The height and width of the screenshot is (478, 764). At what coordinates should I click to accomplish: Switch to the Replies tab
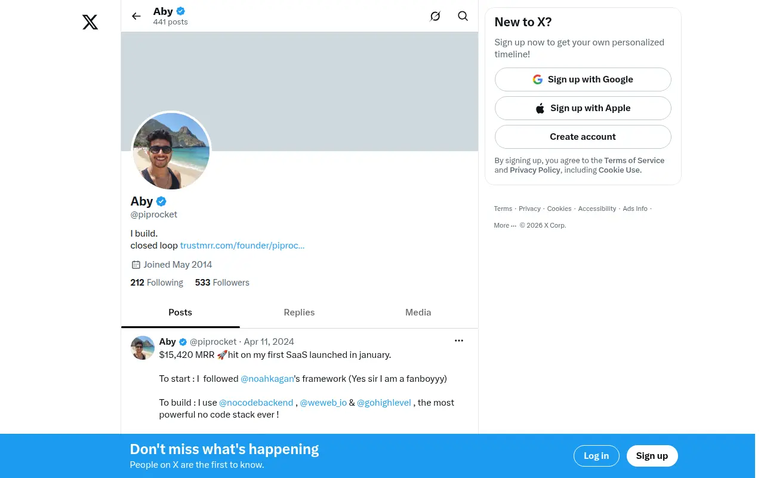coord(299,312)
